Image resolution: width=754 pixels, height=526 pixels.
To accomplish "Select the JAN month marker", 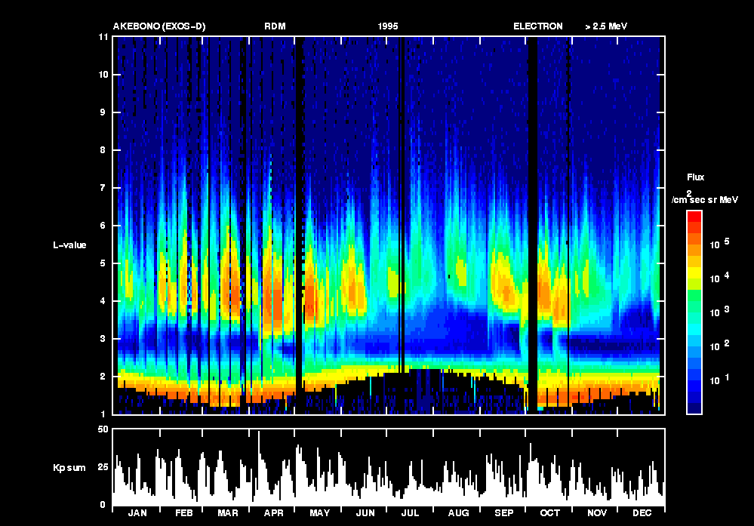I will pyautogui.click(x=137, y=513).
